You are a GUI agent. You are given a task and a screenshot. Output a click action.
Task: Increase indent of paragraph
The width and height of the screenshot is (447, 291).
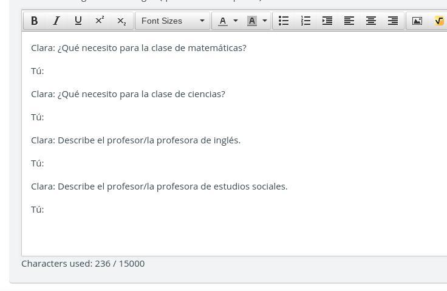pyautogui.click(x=327, y=21)
